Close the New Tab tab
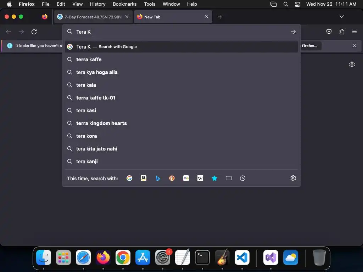 207,17
